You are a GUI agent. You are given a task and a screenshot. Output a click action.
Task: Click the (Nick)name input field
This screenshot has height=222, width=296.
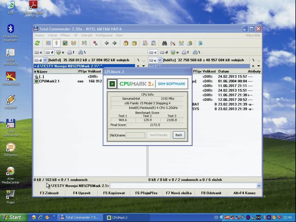[135, 135]
